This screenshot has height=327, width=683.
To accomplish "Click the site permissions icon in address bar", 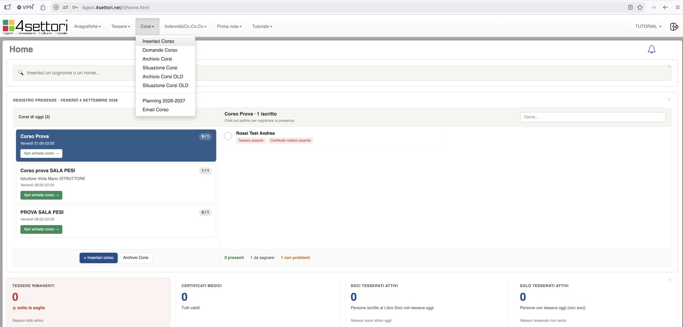I will click(65, 7).
